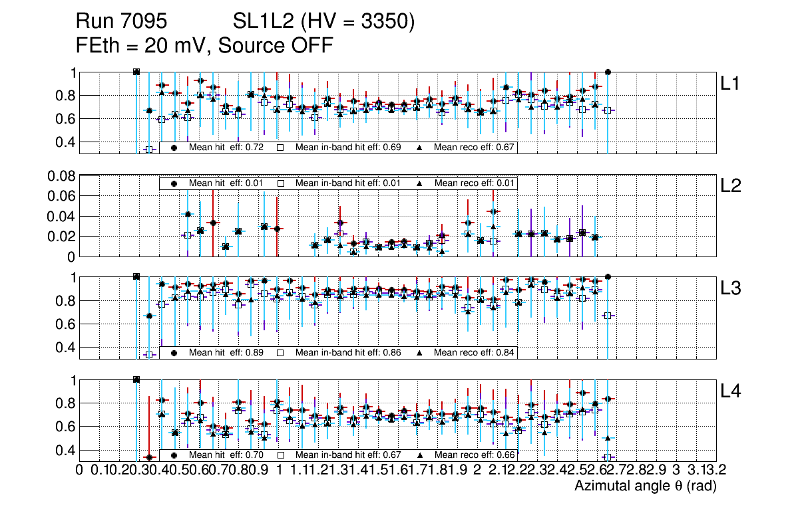Click 'Mean in-band hit eff: 0.67' in L4 legend
Screen dimensions: 796x513
coord(347,455)
